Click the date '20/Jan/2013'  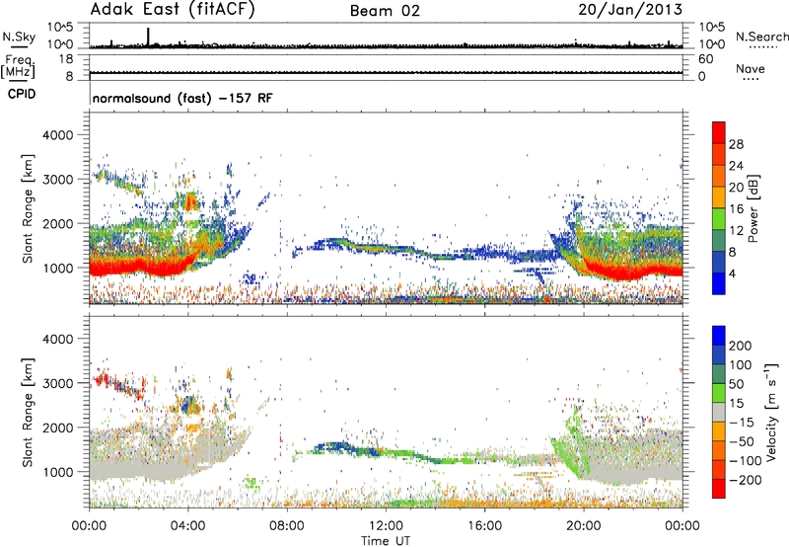630,9
